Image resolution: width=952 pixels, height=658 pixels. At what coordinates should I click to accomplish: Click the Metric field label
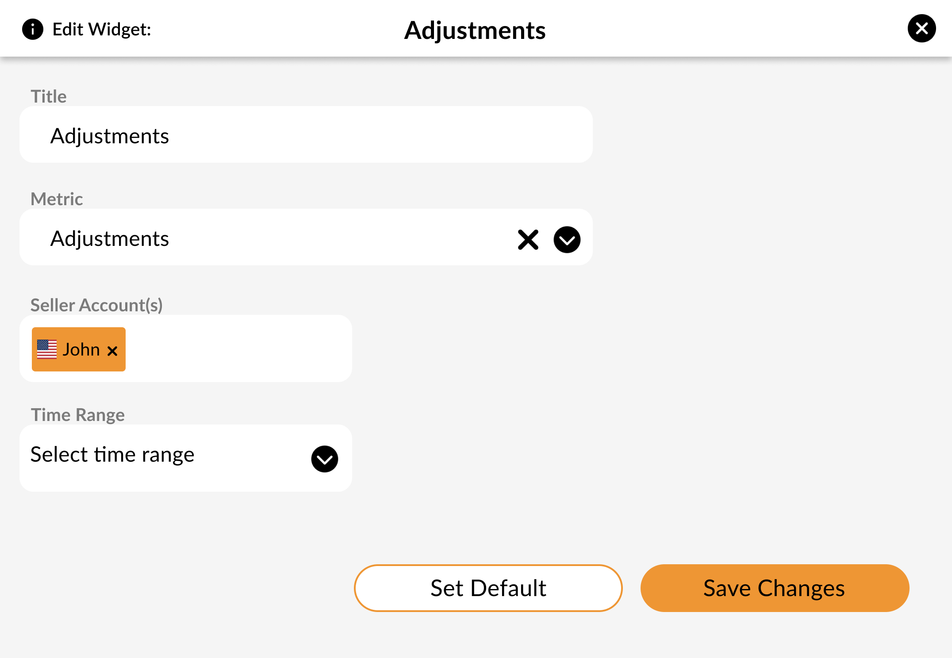tap(57, 199)
